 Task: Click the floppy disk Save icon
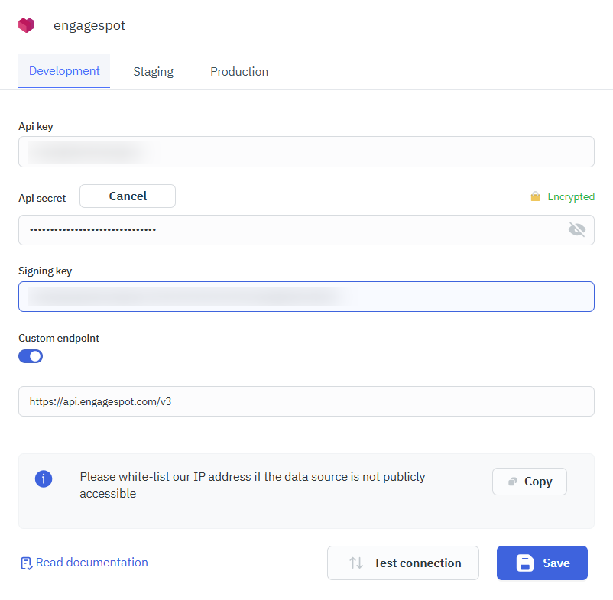click(x=525, y=563)
